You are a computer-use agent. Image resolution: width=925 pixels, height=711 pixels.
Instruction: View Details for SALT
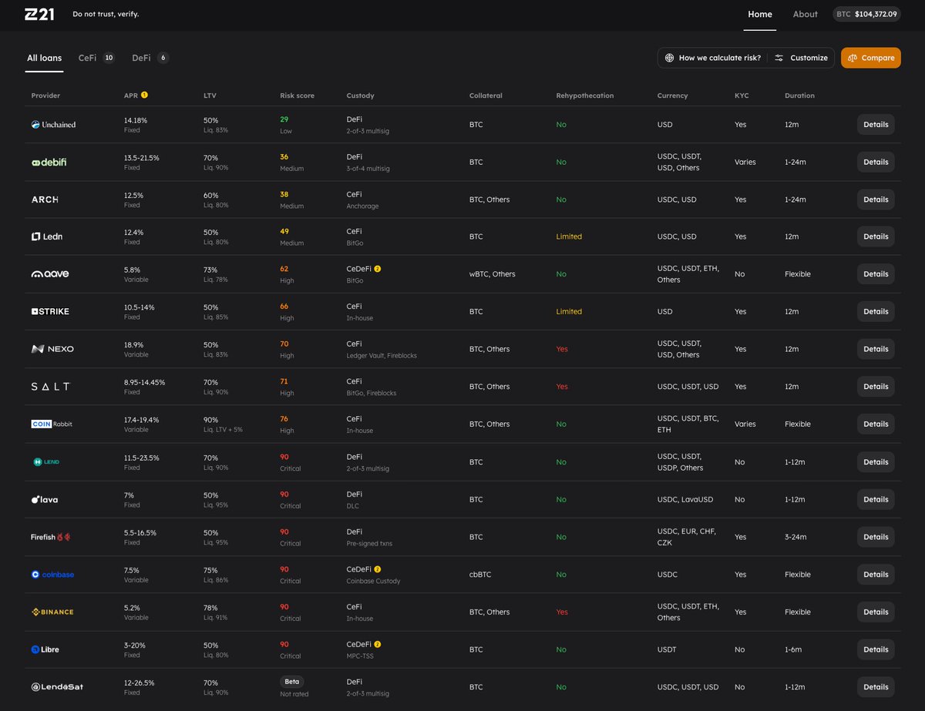coord(876,387)
